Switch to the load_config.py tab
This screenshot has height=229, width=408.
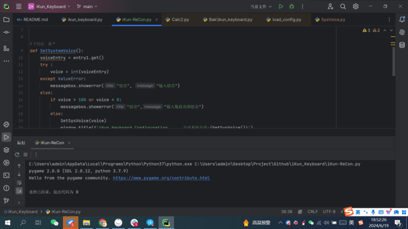pyautogui.click(x=284, y=20)
